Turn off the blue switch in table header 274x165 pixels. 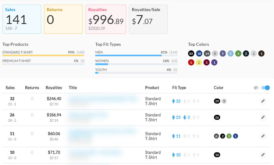coord(265,88)
